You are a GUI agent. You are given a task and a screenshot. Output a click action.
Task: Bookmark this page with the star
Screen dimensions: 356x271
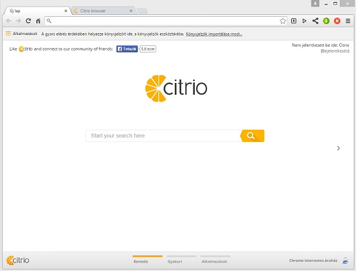283,21
